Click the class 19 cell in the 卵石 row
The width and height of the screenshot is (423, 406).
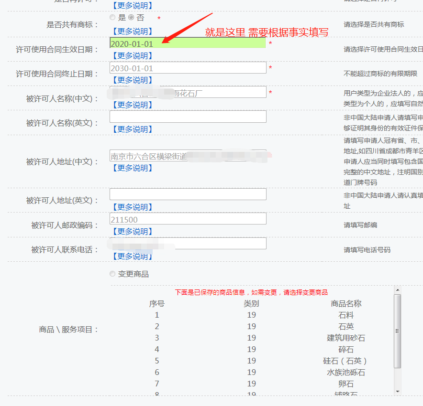pyautogui.click(x=251, y=384)
